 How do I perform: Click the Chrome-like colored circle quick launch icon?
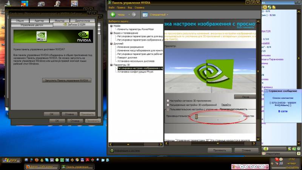[77, 160]
